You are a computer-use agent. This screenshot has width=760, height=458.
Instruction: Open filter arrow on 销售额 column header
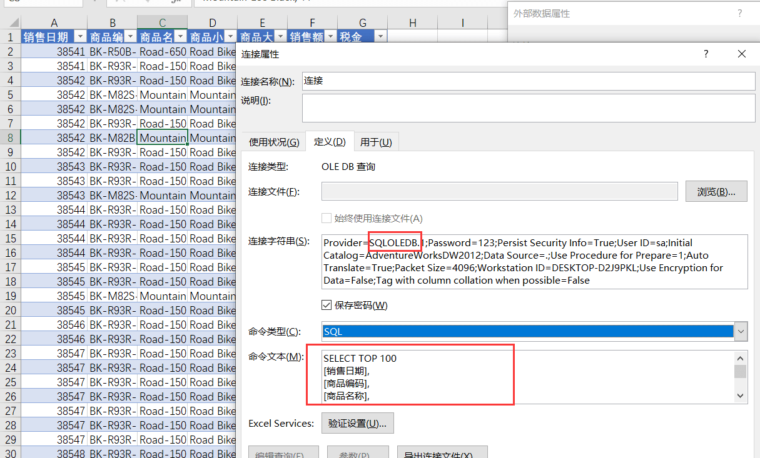coord(330,37)
